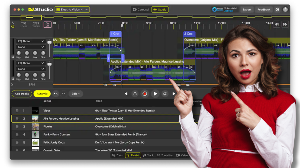
Task: Click the undo arrow icon
Action: click(56, 94)
